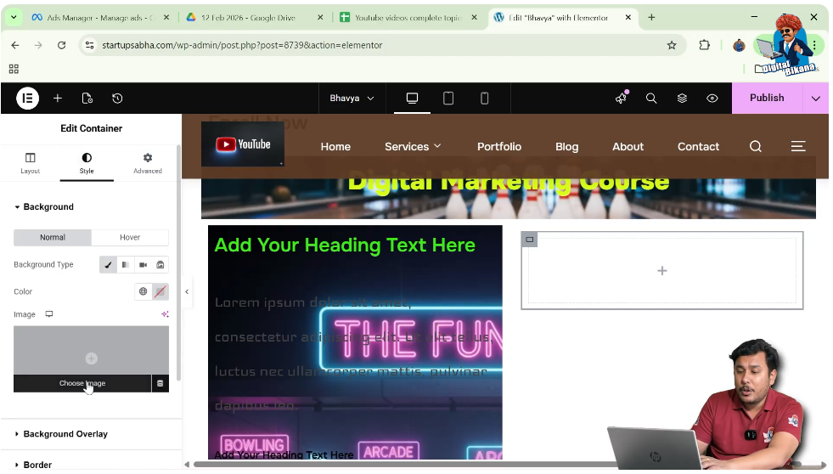Viewport: 833px width, 474px height.
Task: Open the AI sparkle icon beside Image
Action: coord(165,314)
